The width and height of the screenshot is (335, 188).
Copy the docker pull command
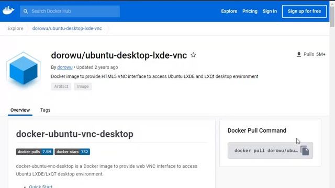click(x=305, y=150)
